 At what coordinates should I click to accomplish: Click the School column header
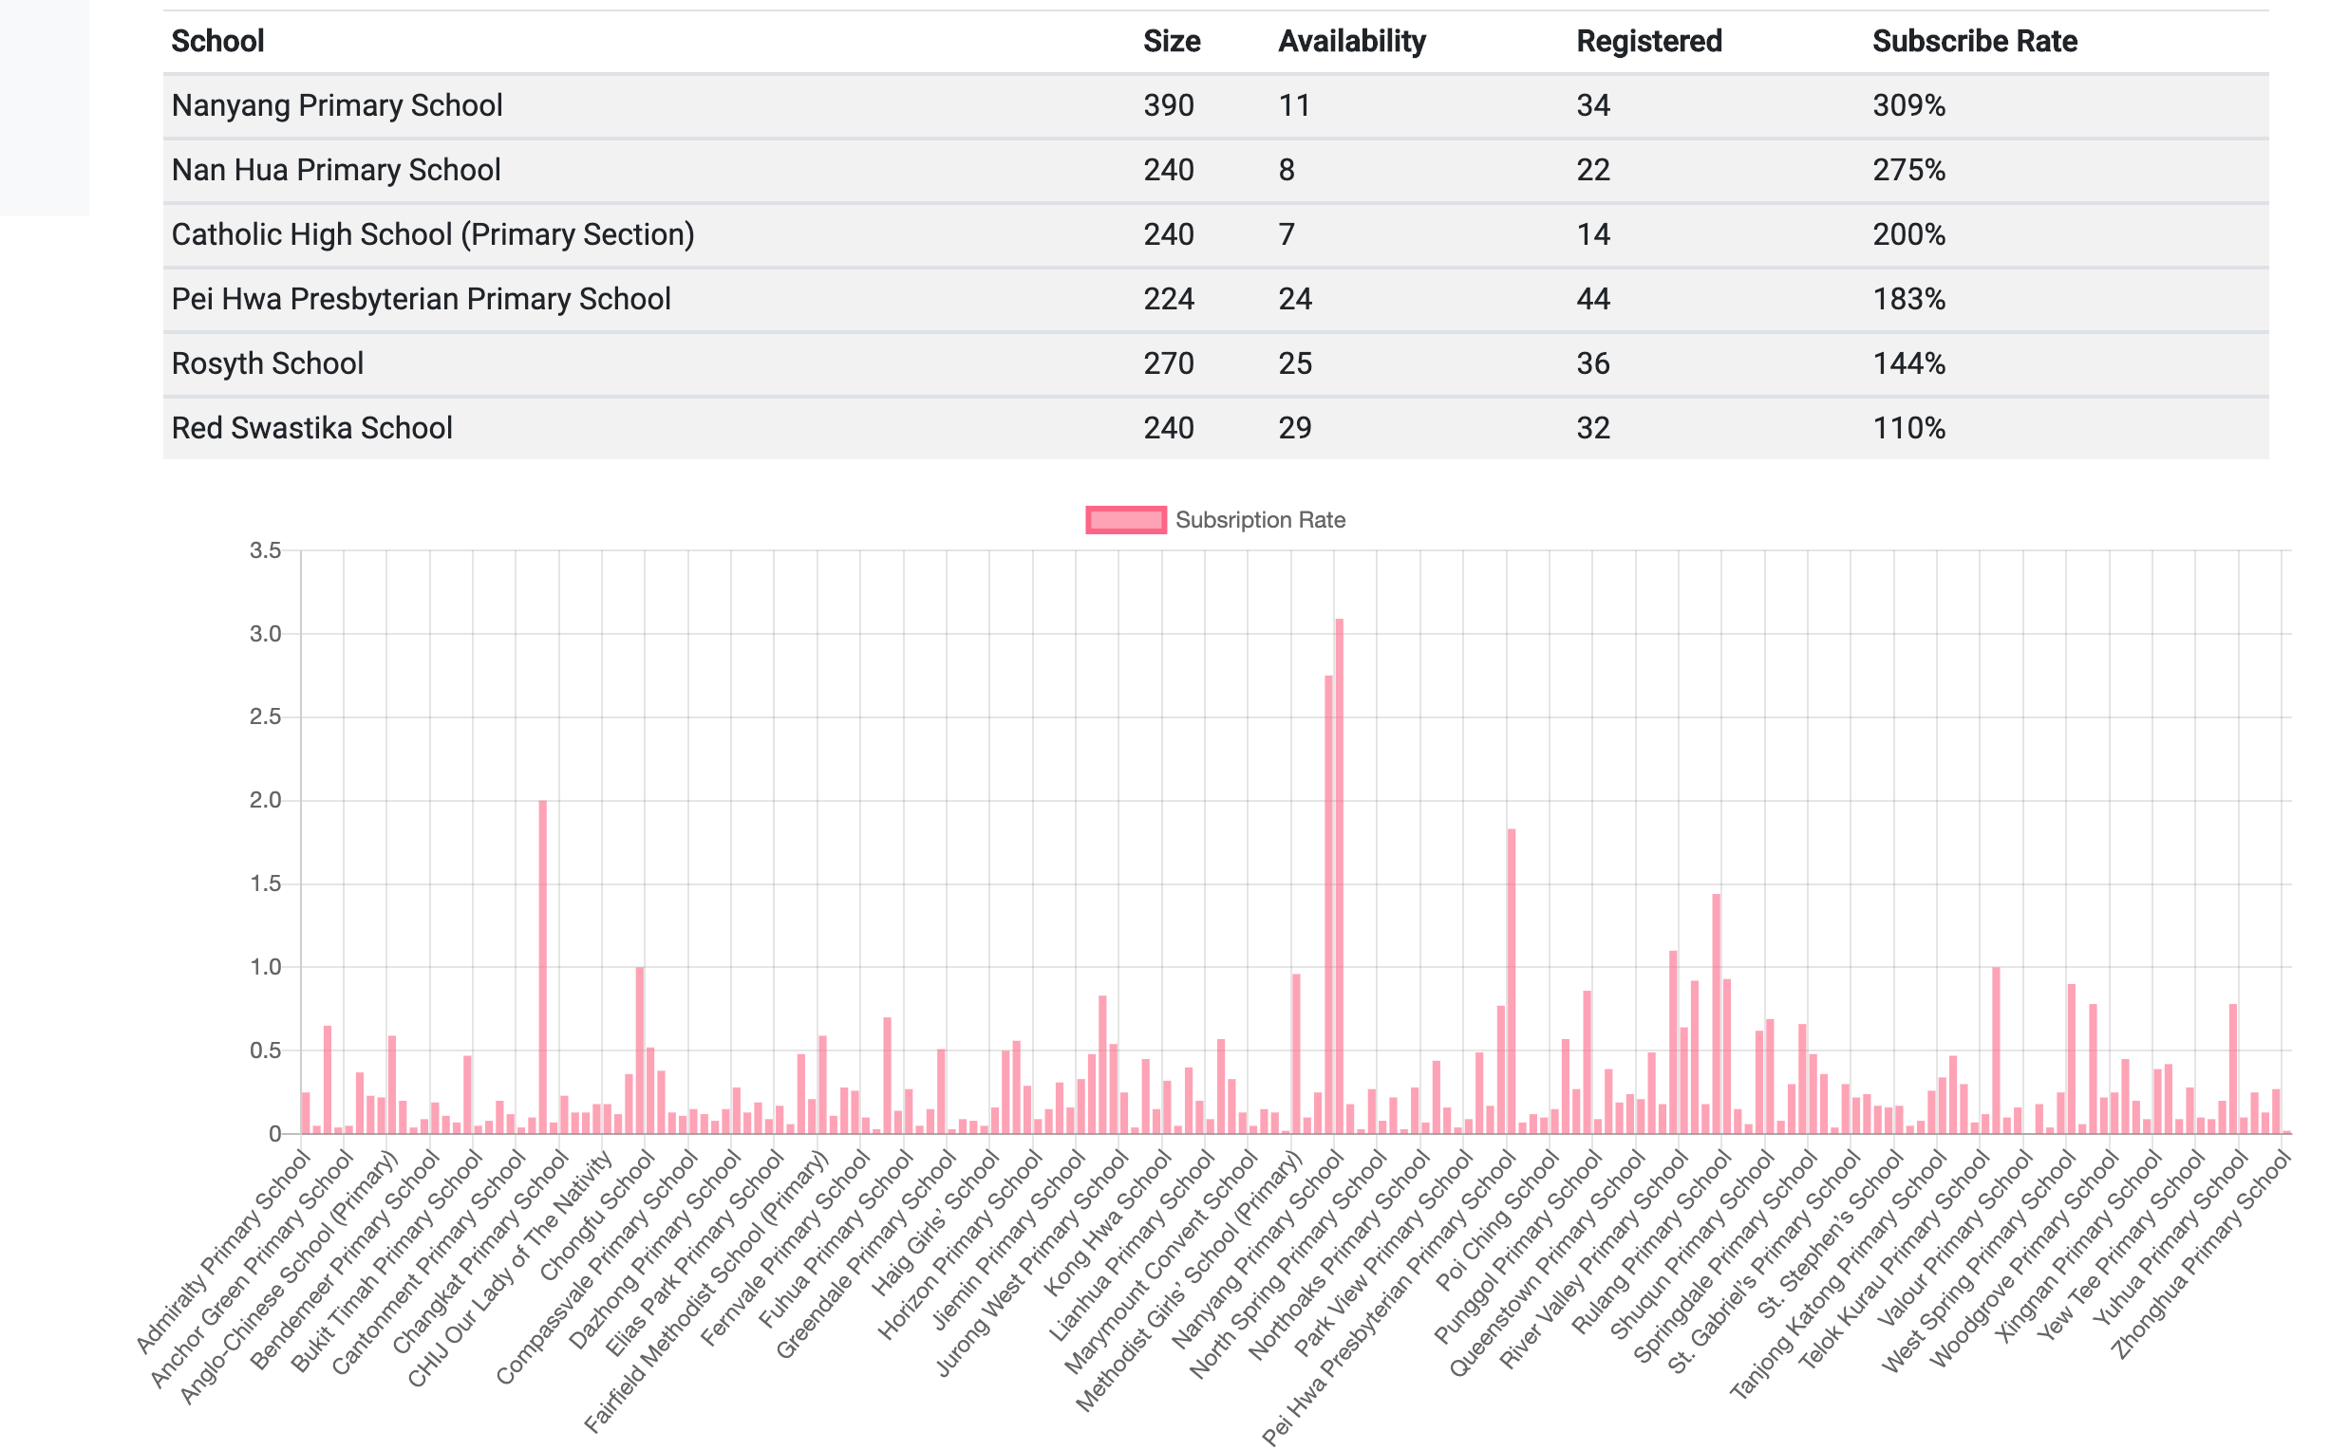coord(217,41)
